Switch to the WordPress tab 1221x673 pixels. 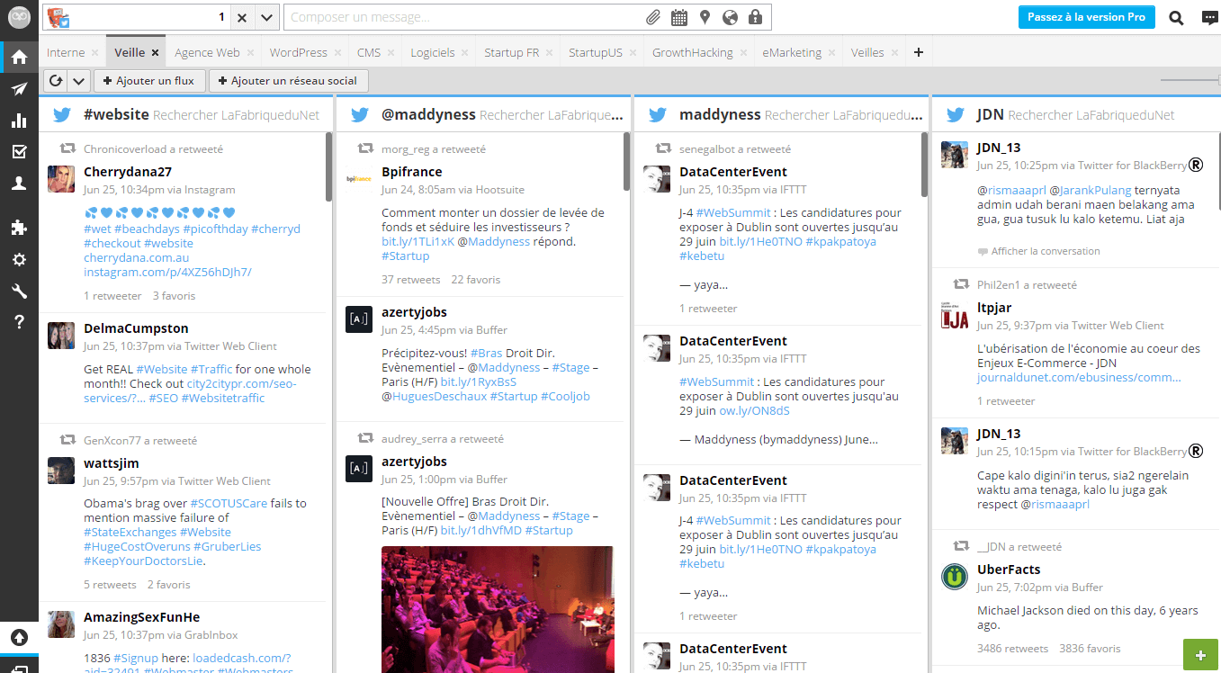(x=298, y=52)
